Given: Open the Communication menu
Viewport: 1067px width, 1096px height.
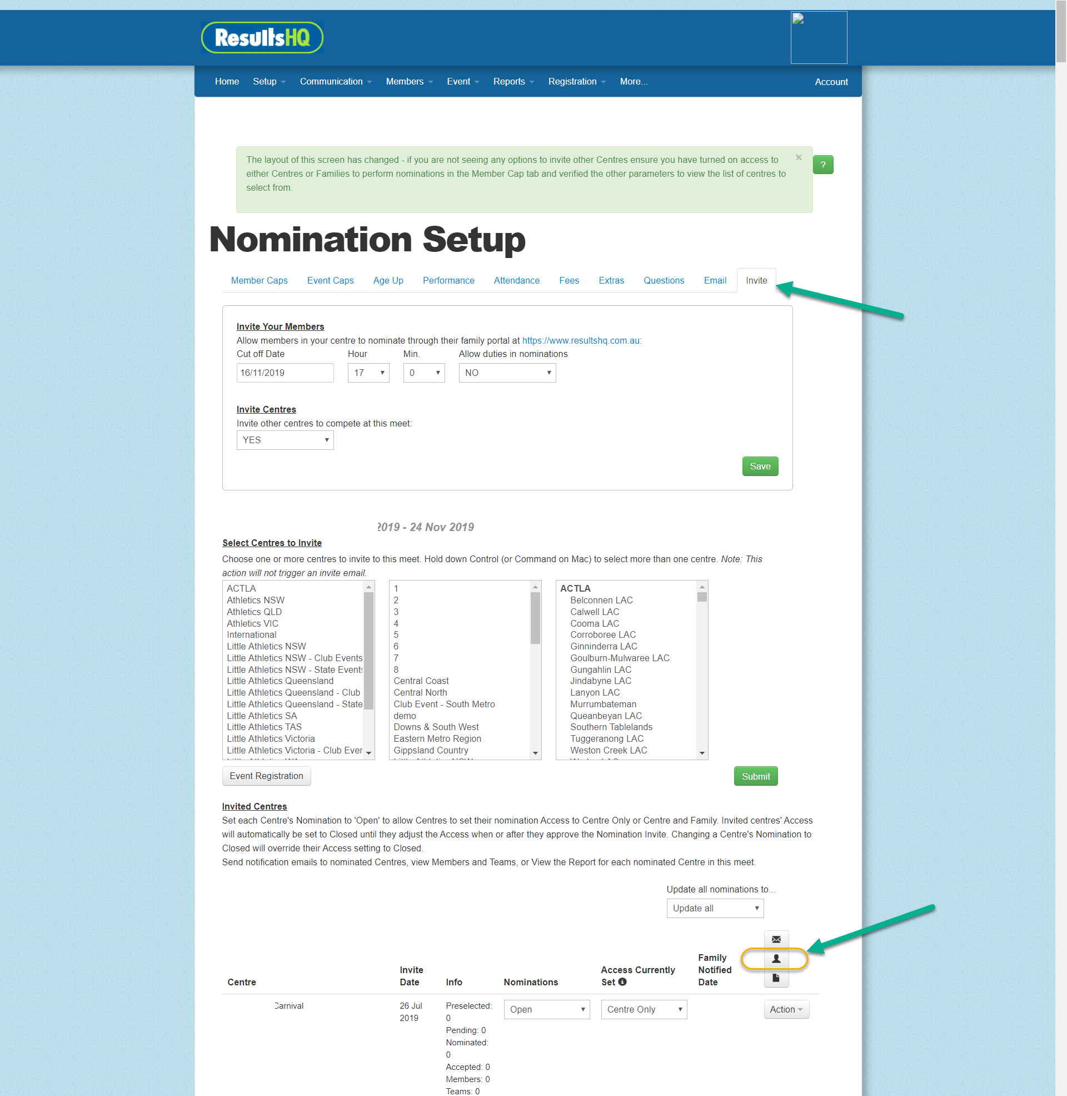Looking at the screenshot, I should click(336, 81).
